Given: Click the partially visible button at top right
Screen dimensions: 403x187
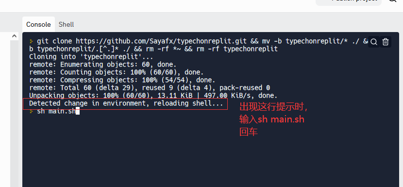Looking at the screenshot, I should (x=349, y=1).
